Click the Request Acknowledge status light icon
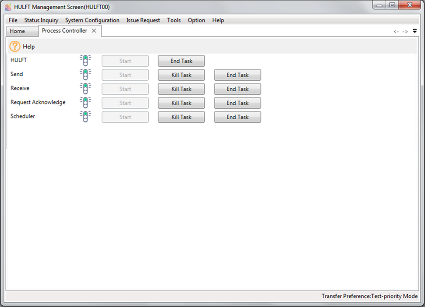This screenshot has width=425, height=307. coord(86,103)
